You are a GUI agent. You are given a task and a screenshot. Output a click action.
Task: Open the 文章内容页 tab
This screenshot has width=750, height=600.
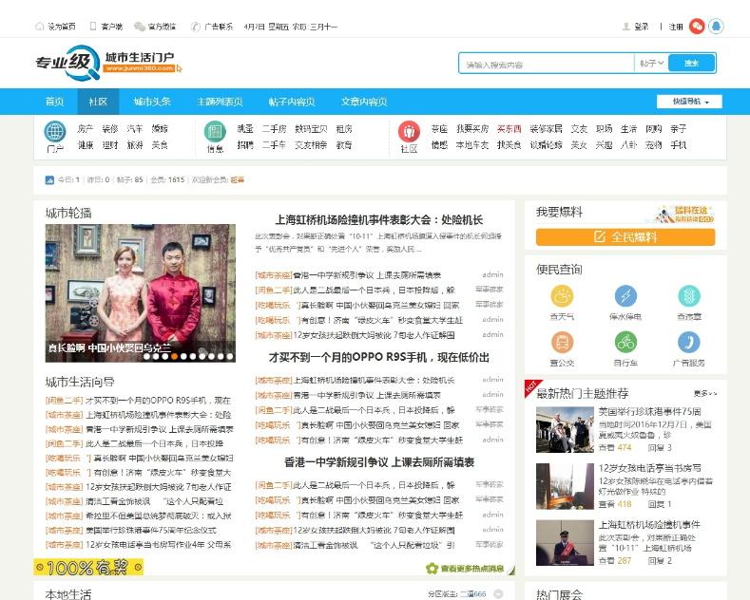[x=364, y=102]
